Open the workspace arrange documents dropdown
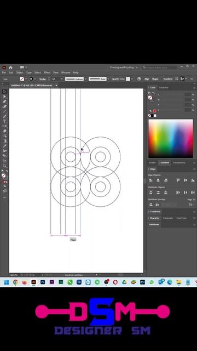197x351 pixels. coord(24,67)
